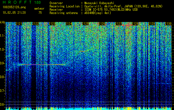Click time marker 2123
The width and height of the screenshot is (174, 110).
(x=52, y=23)
